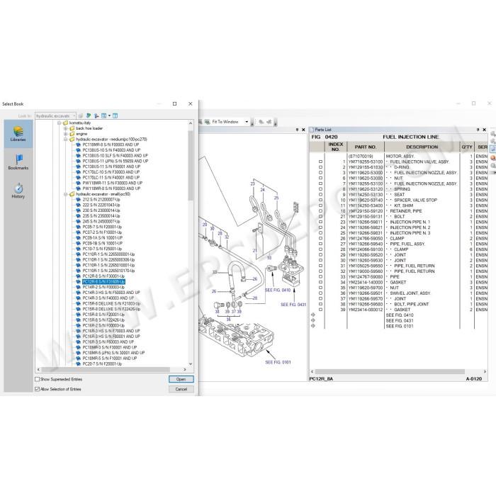Click part number YM124767-59080
The image size is (496, 496).
366,277
